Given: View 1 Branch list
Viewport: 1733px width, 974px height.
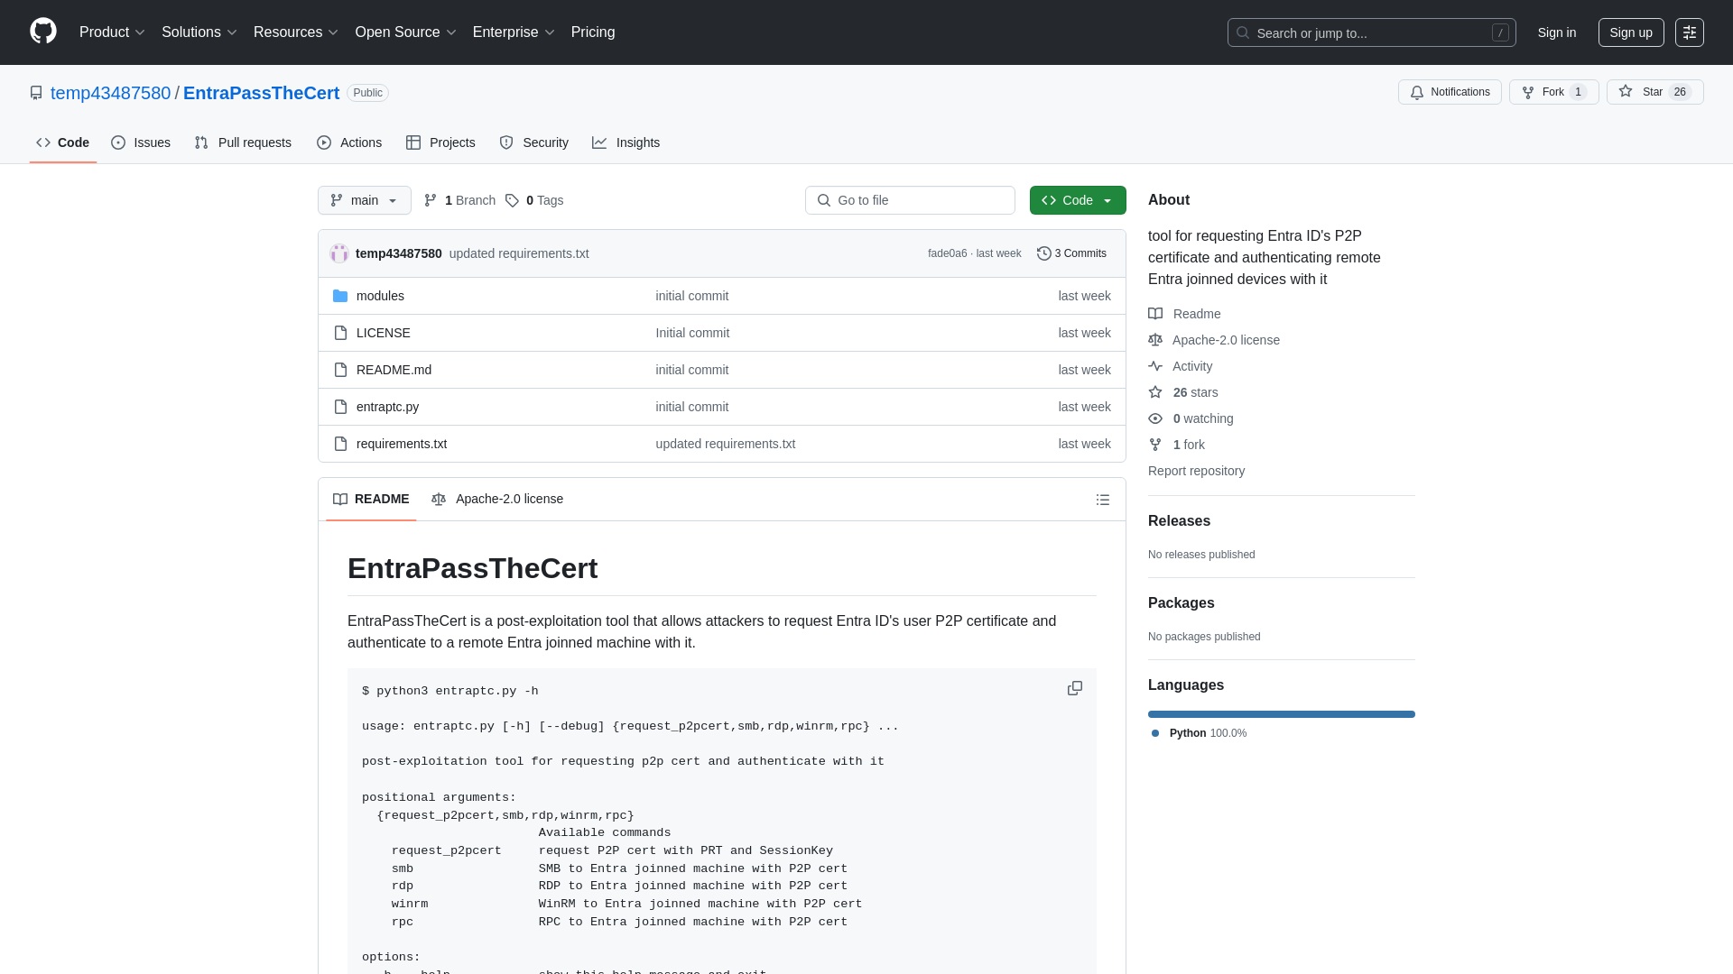Looking at the screenshot, I should point(460,200).
